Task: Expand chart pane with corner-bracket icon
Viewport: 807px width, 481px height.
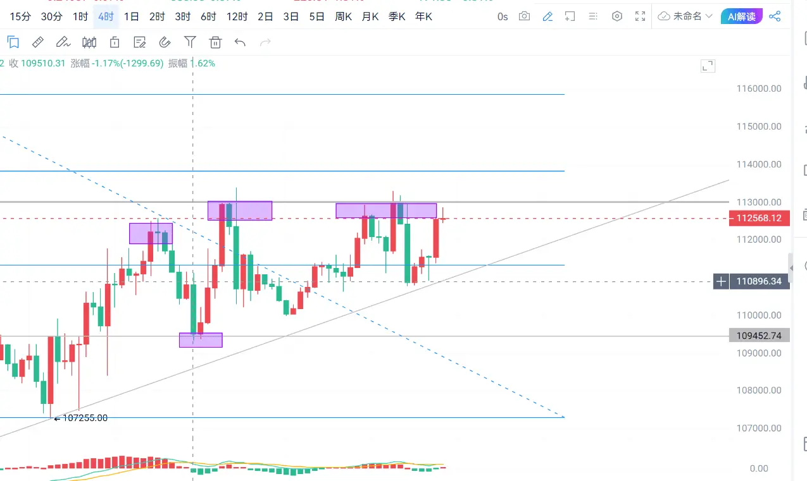Action: pos(708,66)
